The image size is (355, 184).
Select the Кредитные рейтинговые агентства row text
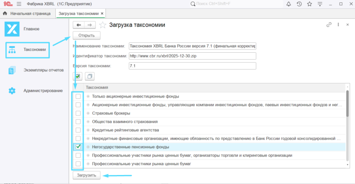coord(125,130)
